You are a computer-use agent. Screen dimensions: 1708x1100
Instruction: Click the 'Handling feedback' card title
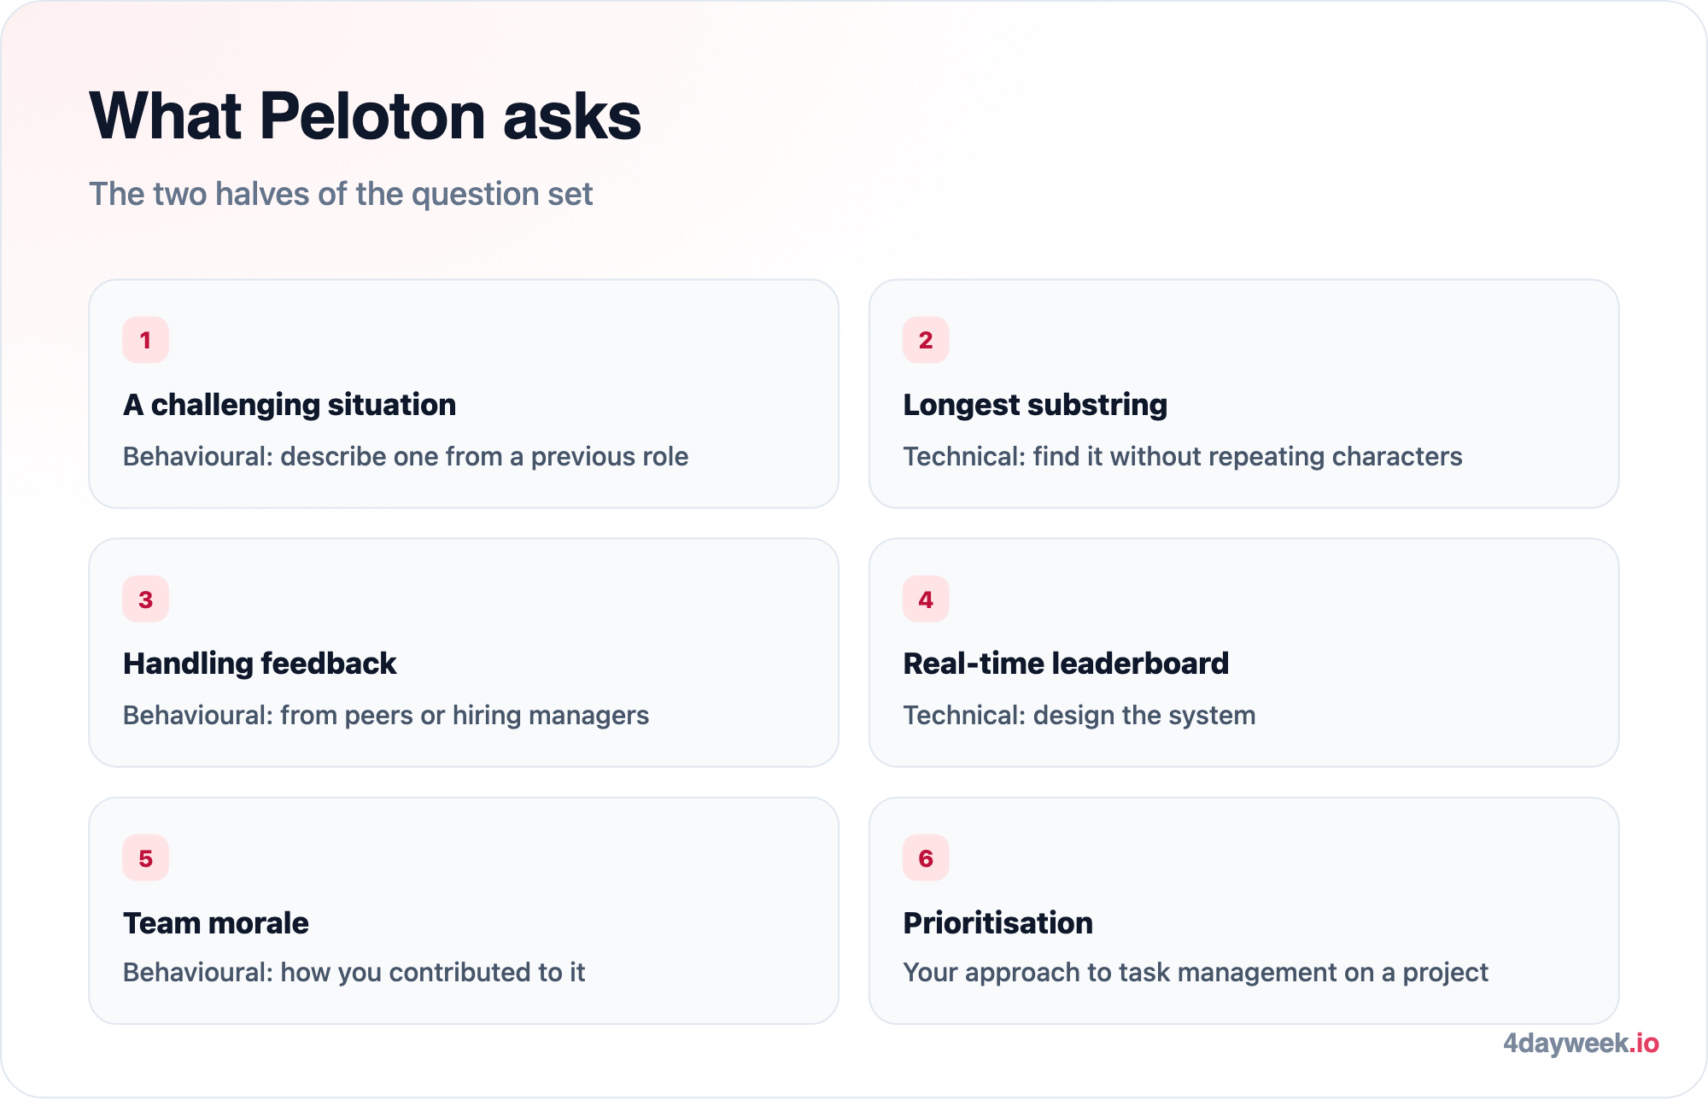coord(260,664)
